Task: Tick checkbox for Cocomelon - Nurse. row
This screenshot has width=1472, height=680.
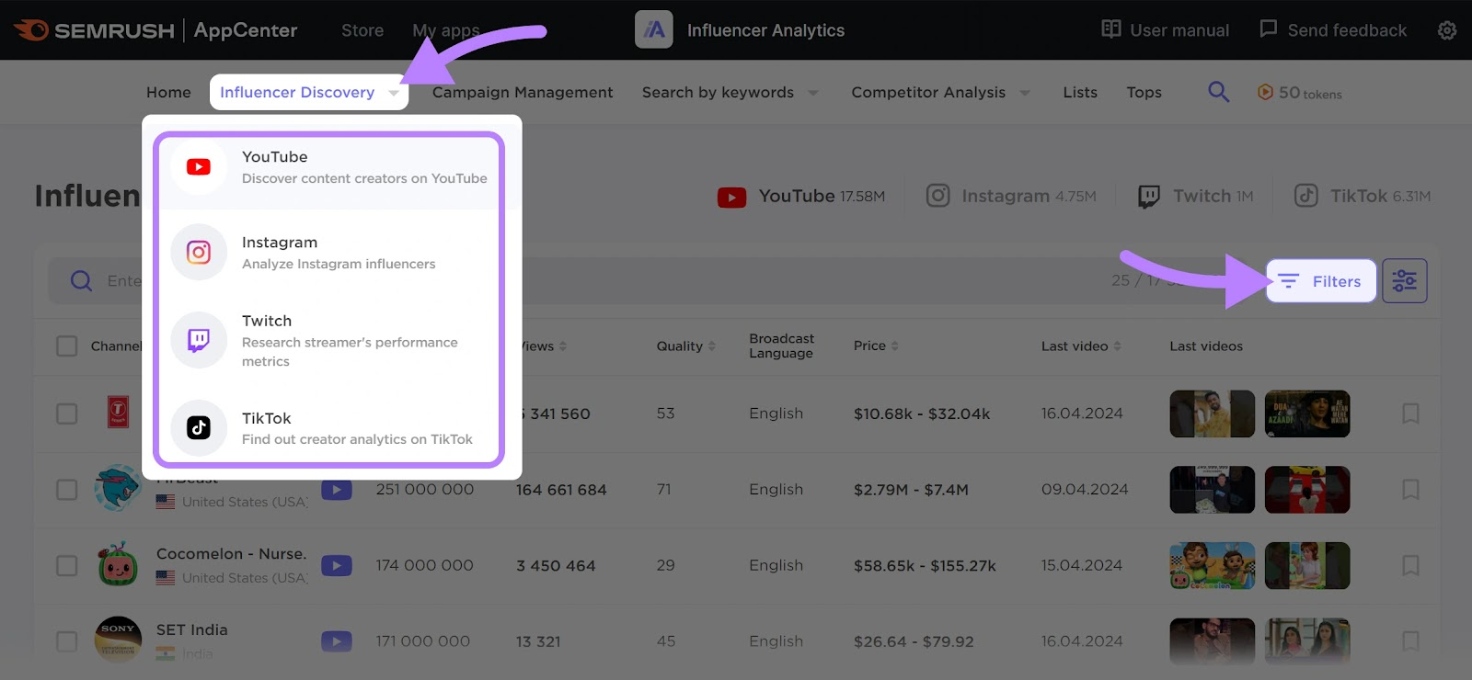Action: point(66,565)
